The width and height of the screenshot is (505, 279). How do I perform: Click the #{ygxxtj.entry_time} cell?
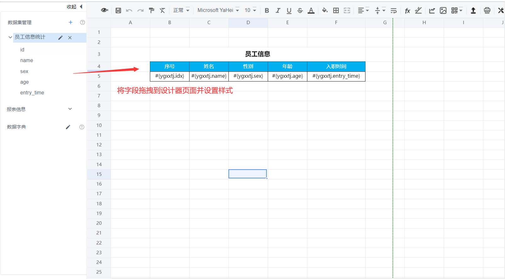click(336, 76)
